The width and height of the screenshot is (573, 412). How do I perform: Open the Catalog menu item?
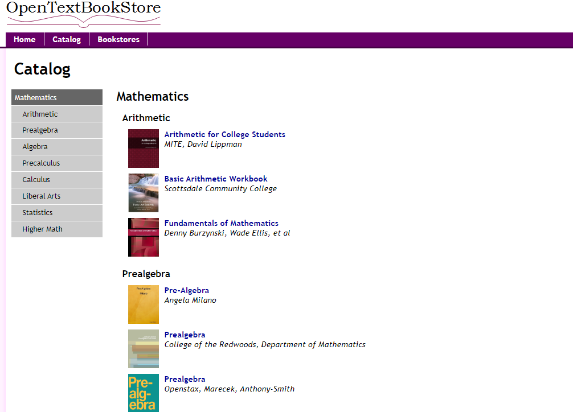click(x=67, y=39)
